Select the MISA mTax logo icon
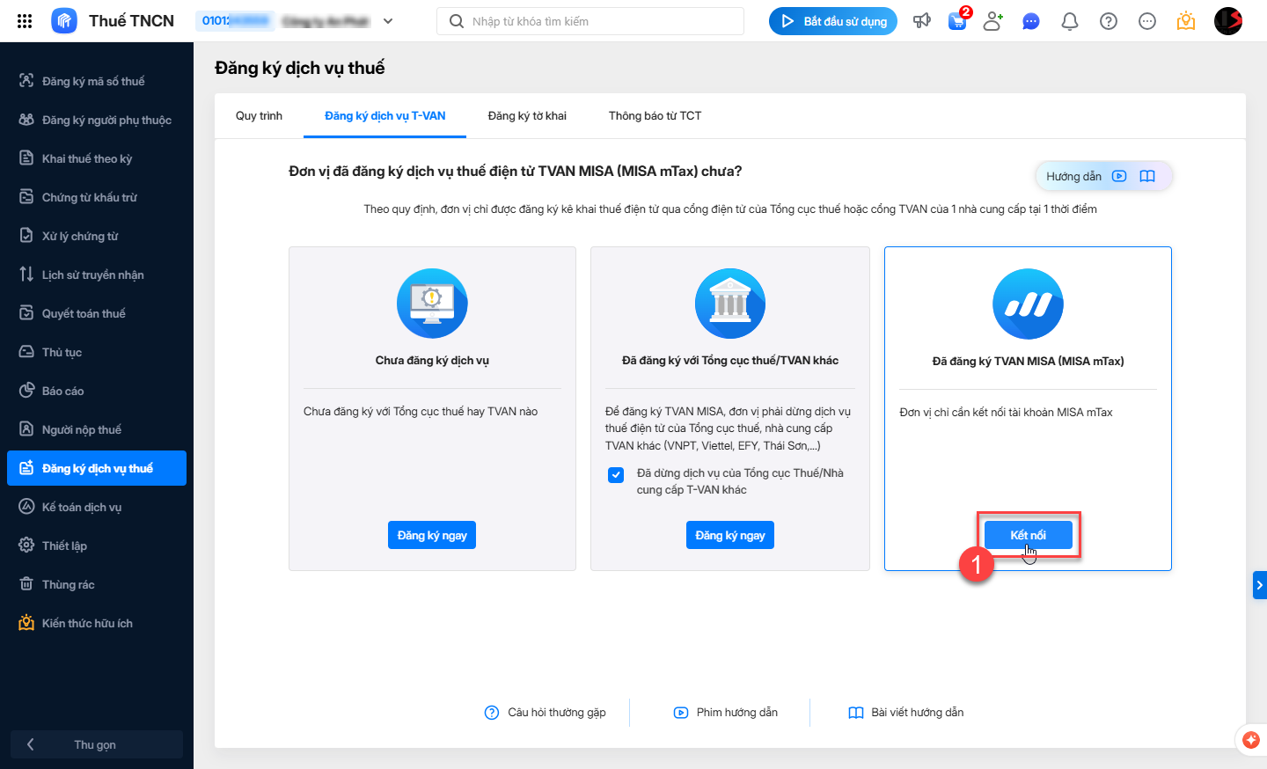 (1028, 304)
